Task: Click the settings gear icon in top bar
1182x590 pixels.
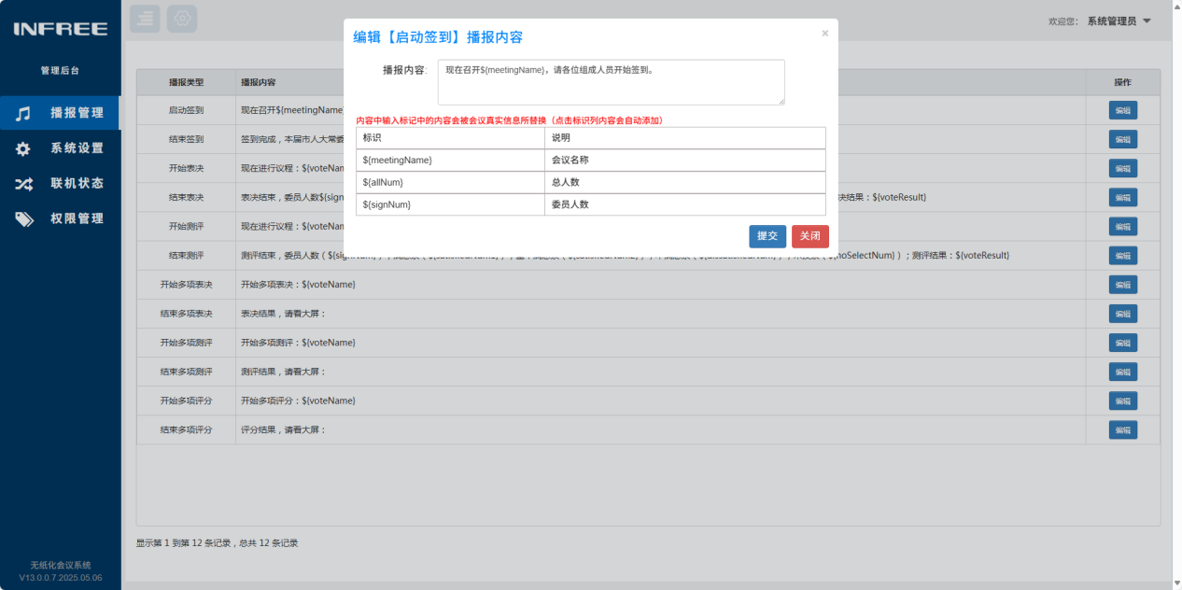Action: (x=182, y=19)
